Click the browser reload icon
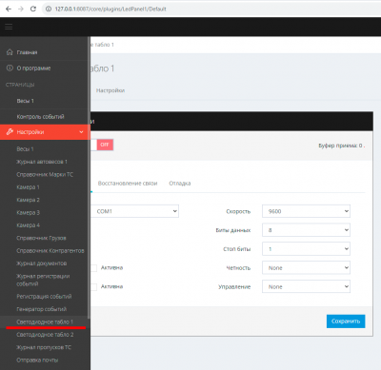Viewport: 381px width, 370px height. [x=33, y=9]
